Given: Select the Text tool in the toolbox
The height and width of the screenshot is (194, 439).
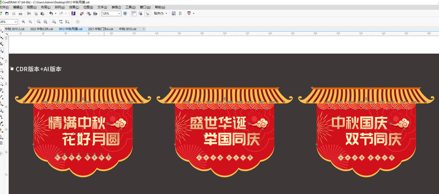Looking at the screenshot, I should click(x=1, y=90).
